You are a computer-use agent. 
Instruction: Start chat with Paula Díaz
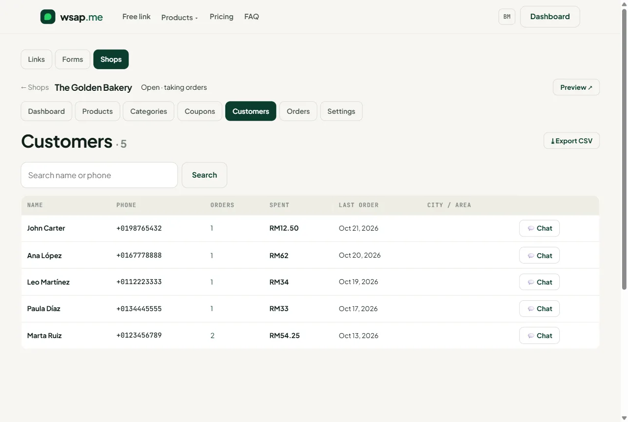539,309
